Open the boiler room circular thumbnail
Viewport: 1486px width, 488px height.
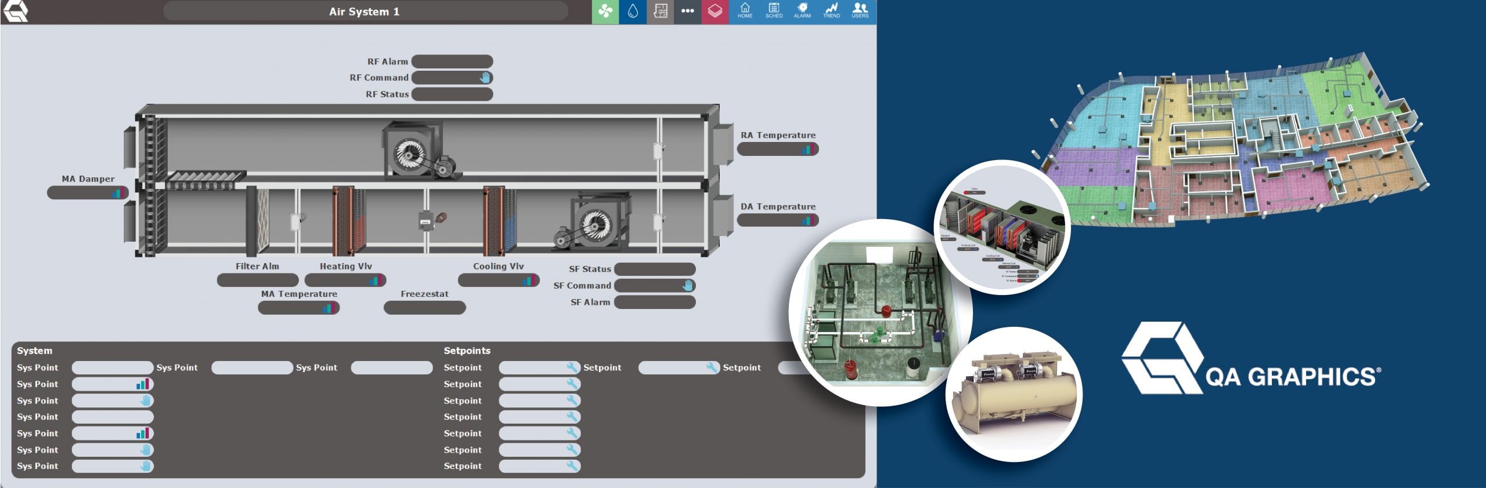[x=870, y=313]
